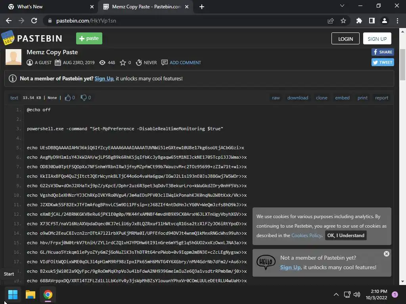Click the paste title 'Memz Copy Paste'
Image resolution: width=406 pixels, height=304 pixels.
52,52
